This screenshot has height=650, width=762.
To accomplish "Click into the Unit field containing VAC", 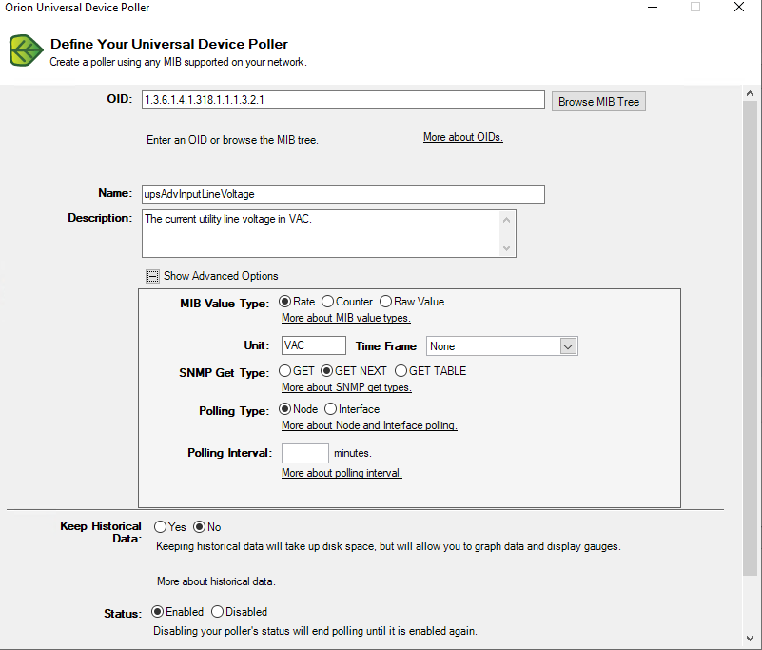I will [313, 345].
